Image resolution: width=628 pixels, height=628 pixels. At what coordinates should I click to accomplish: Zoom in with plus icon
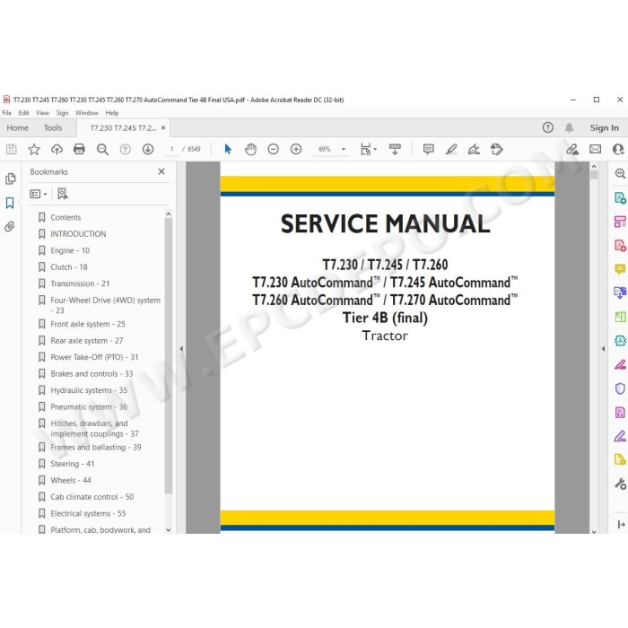pyautogui.click(x=296, y=150)
